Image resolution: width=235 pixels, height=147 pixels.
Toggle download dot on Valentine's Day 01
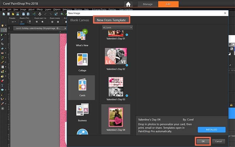pyautogui.click(x=127, y=35)
